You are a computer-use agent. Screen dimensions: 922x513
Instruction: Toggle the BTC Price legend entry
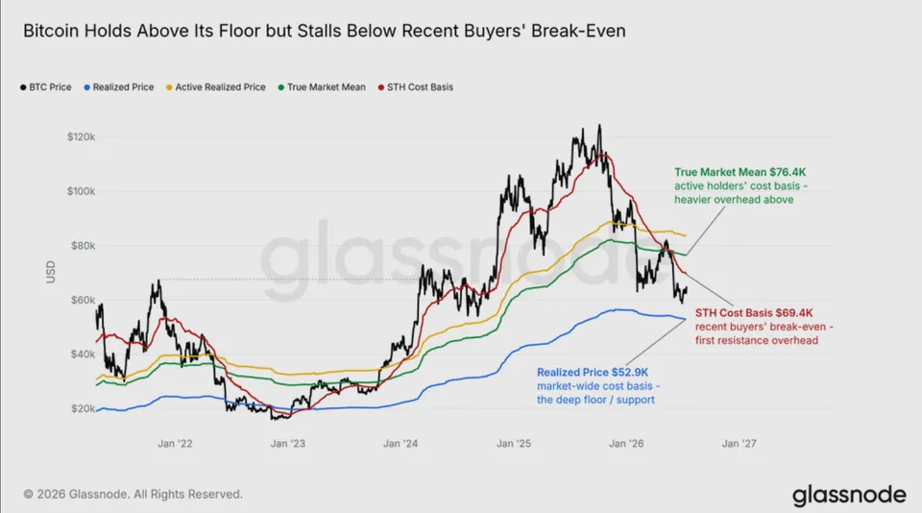pyautogui.click(x=46, y=87)
